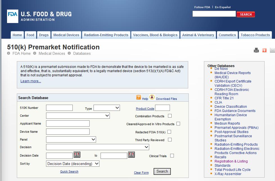Image resolution: width=275 pixels, height=181 pixels.
Task: Click the Learn more... link
Action: pos(31,81)
